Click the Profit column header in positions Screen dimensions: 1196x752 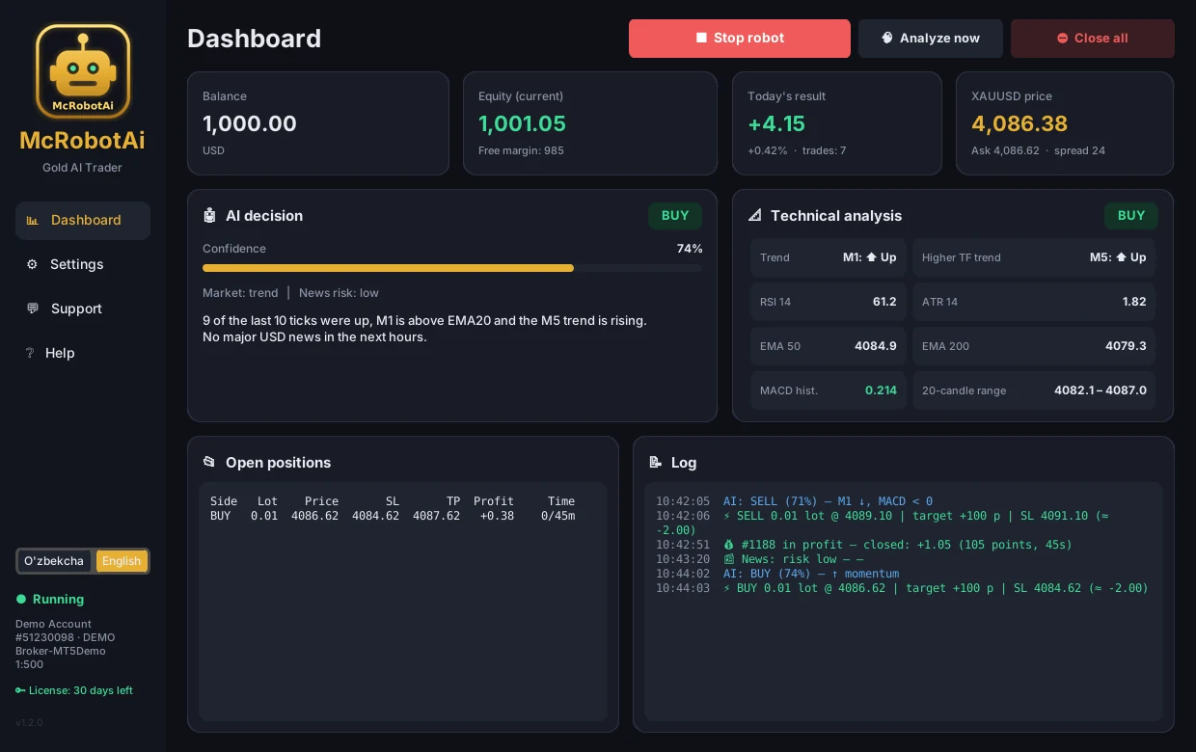[x=494, y=501]
